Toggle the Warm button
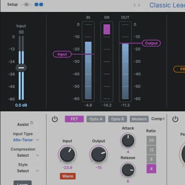The height and width of the screenshot is (185, 185). pyautogui.click(x=68, y=176)
